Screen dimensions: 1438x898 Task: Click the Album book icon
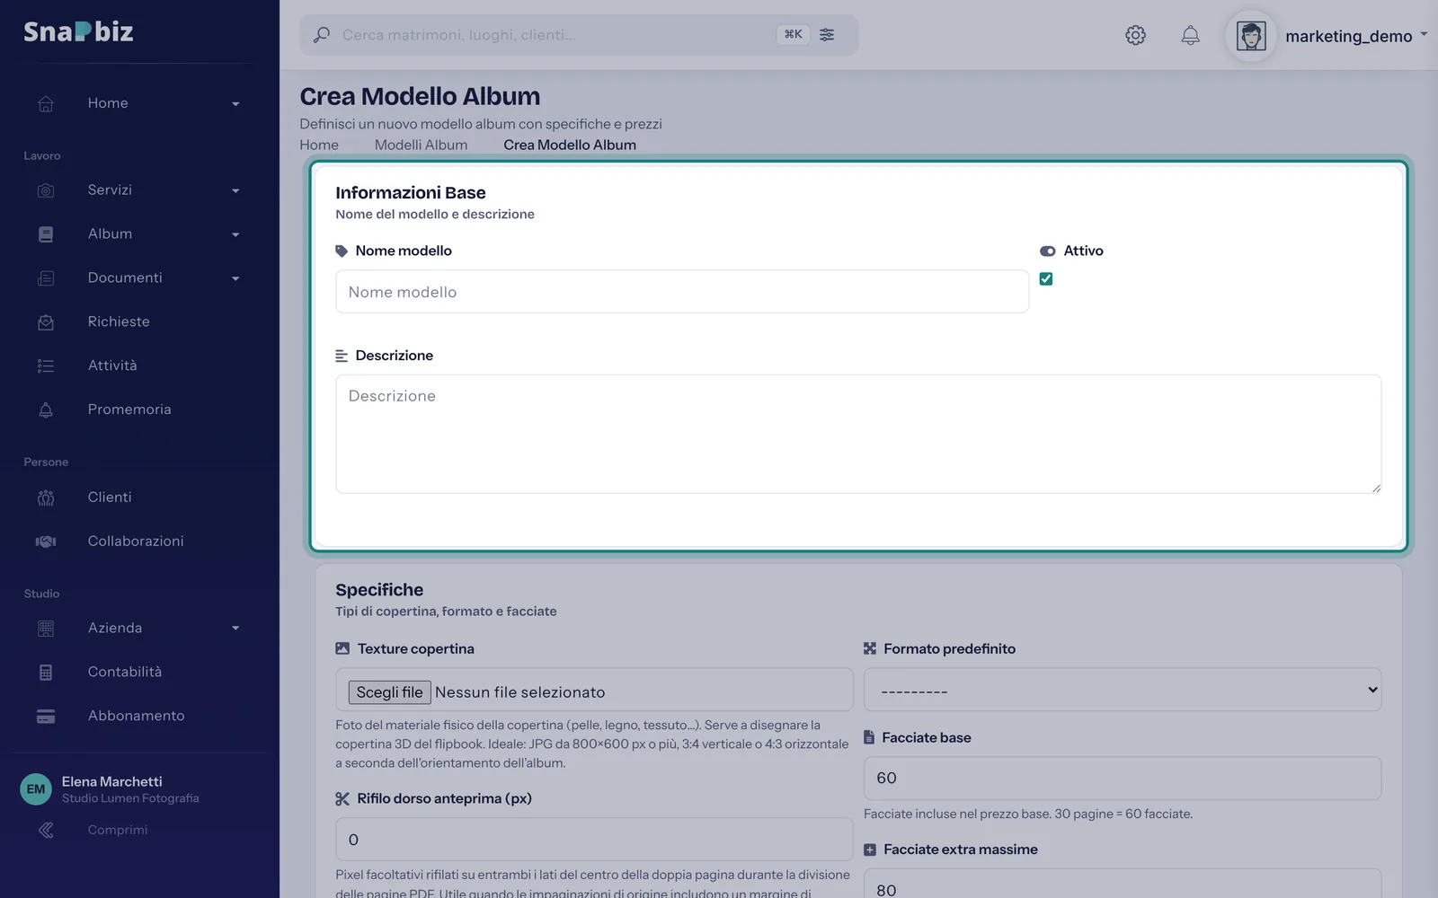pos(46,234)
